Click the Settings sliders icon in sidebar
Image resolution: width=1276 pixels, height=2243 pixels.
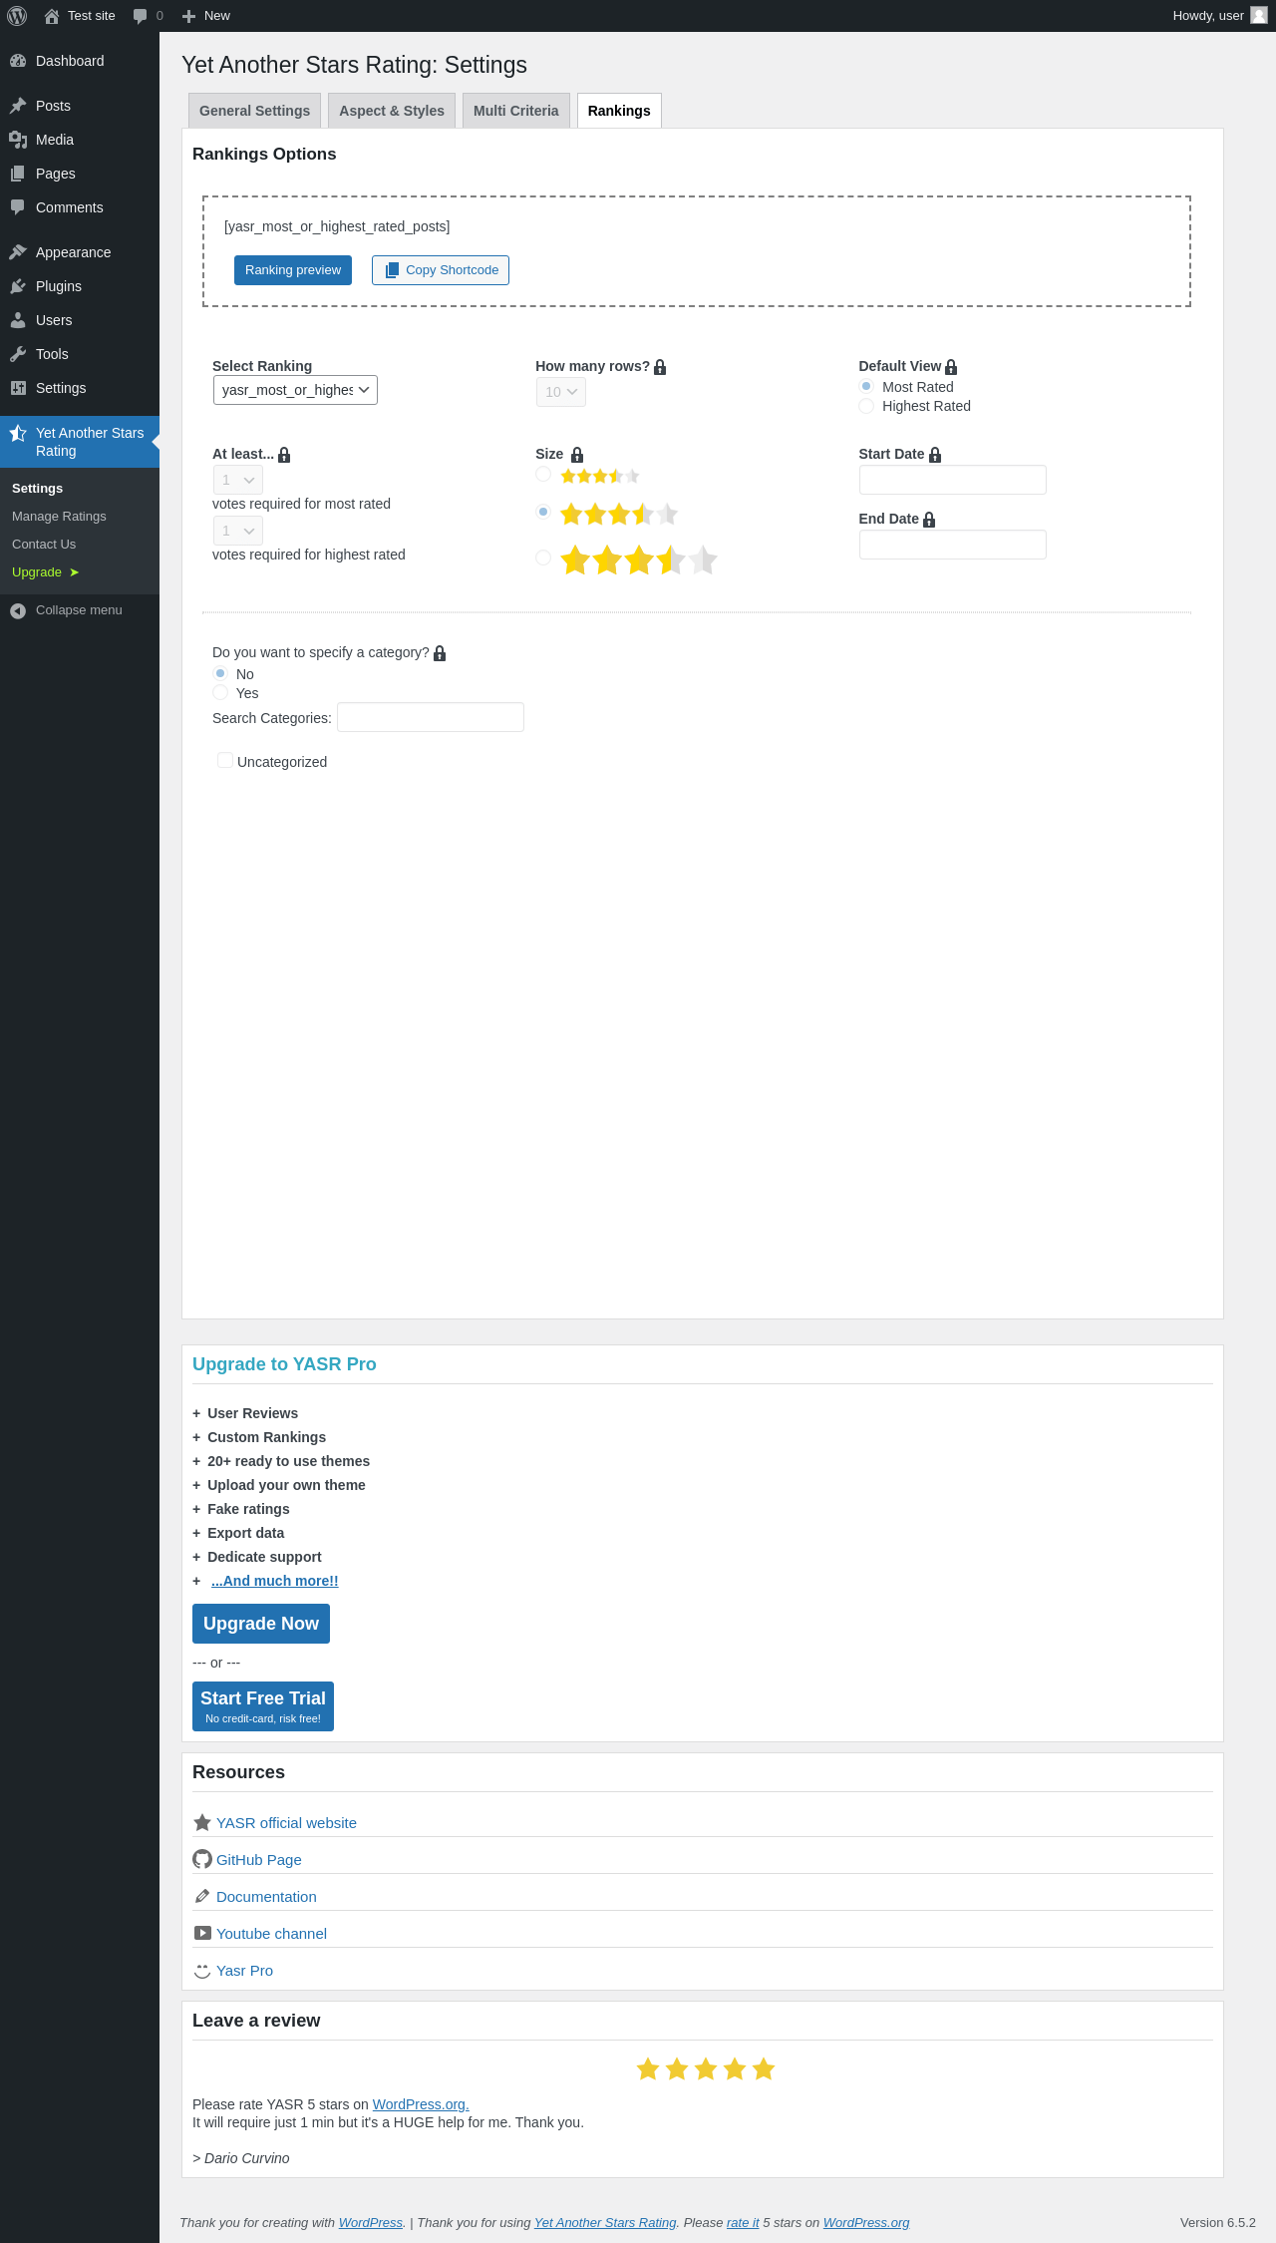pyautogui.click(x=18, y=388)
